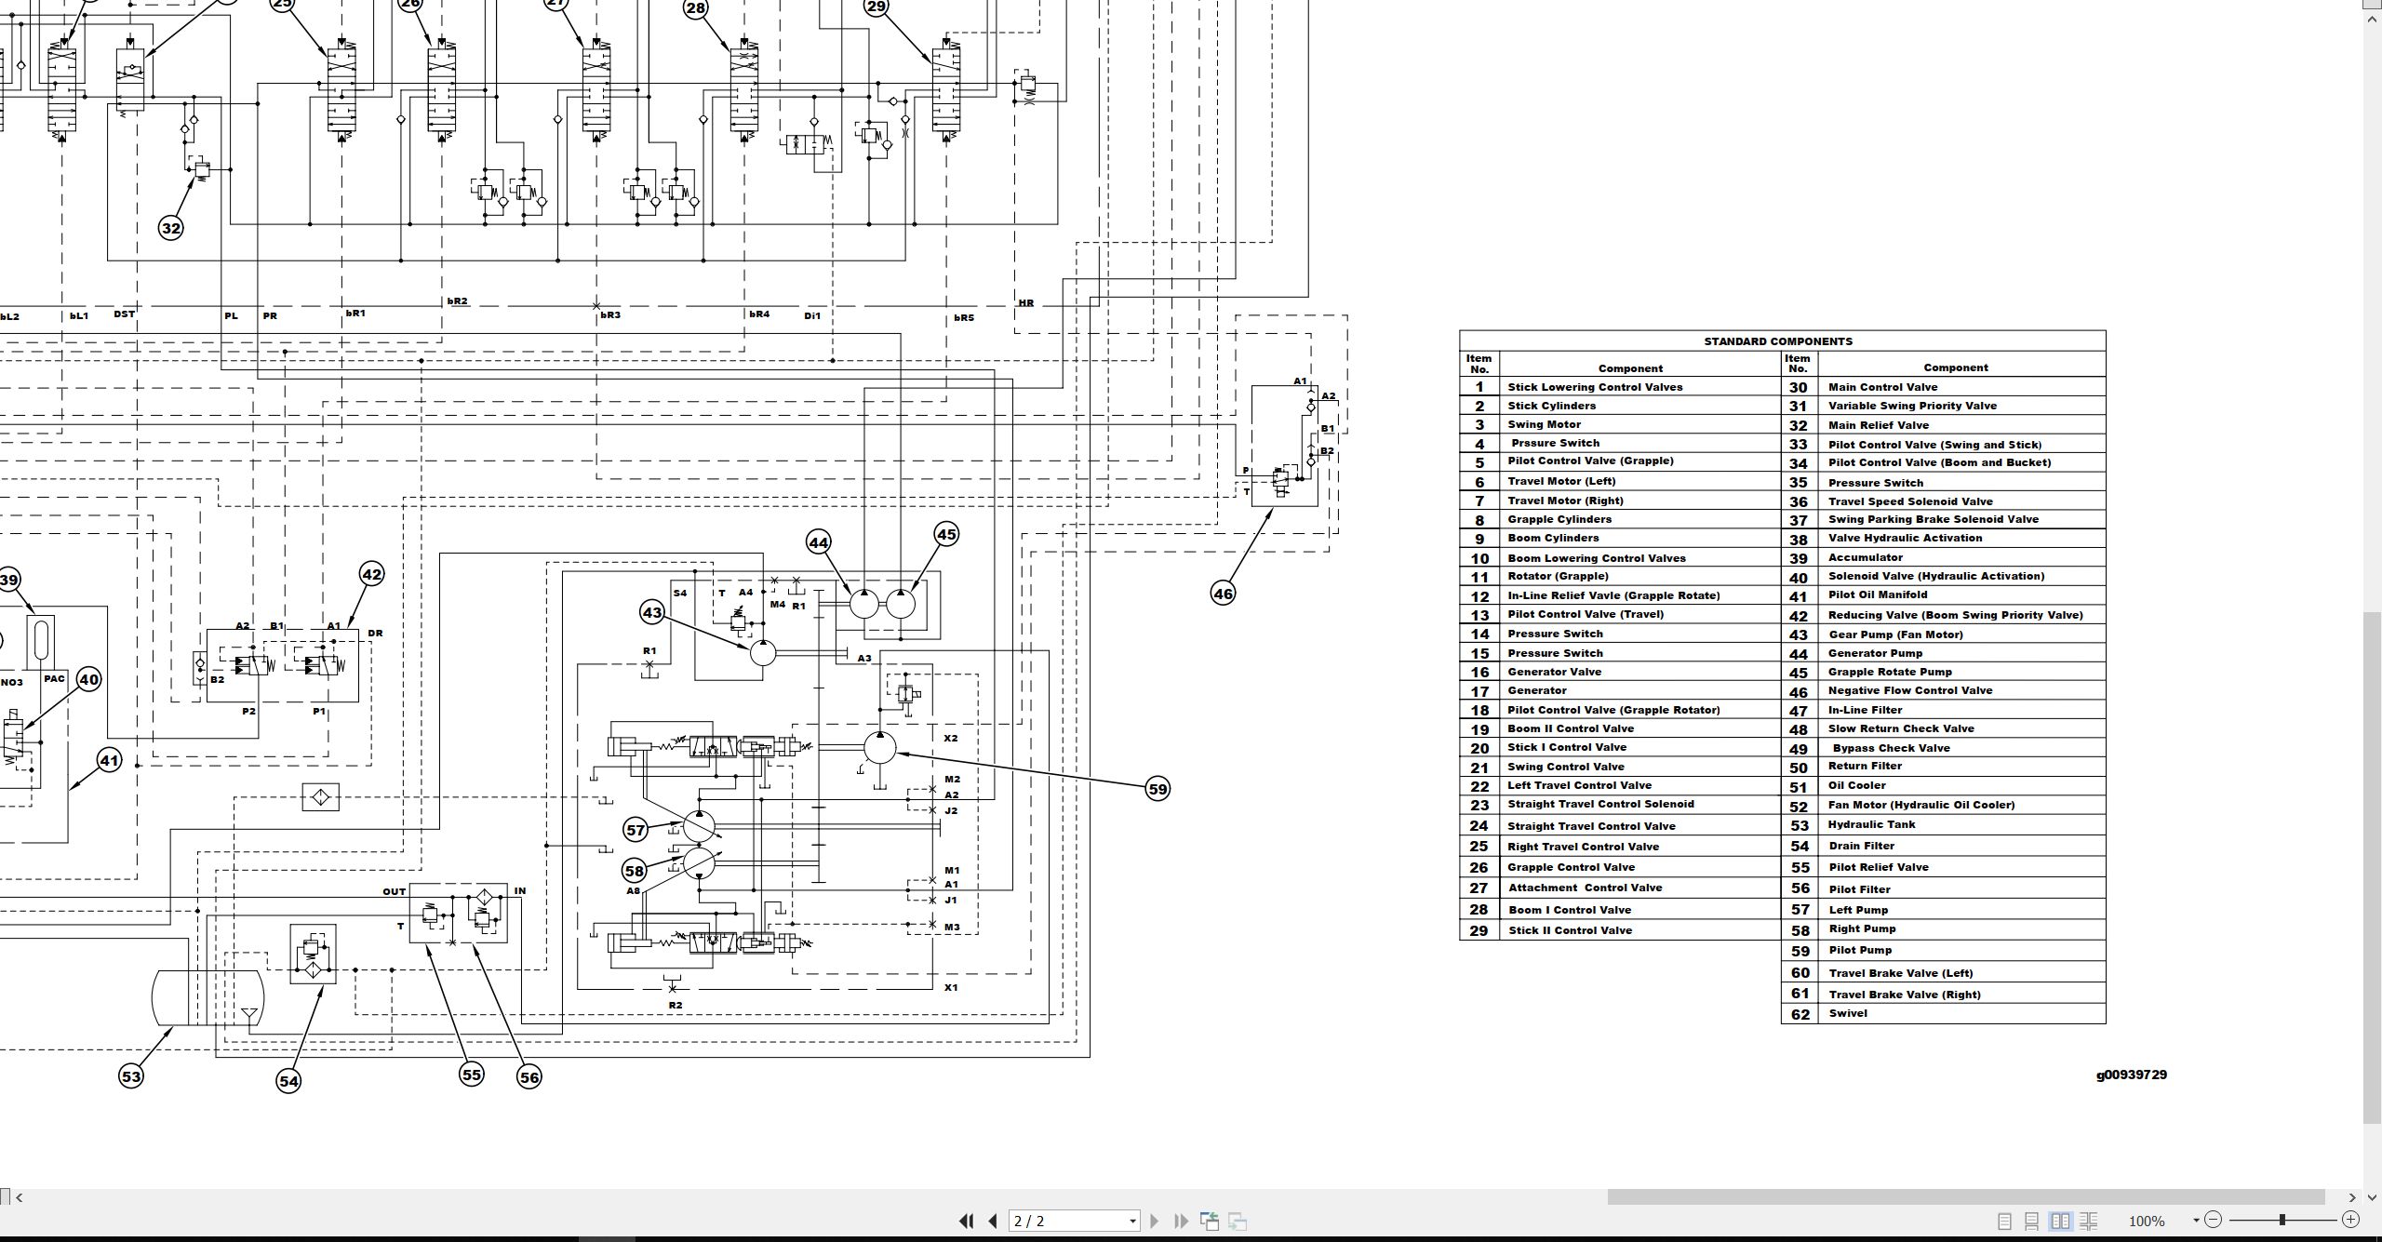The image size is (2382, 1242).
Task: Click callout 45 for Grapple Rotate Pump
Action: (x=946, y=534)
